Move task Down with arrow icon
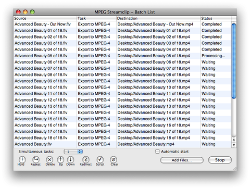Screen dimensions: 250x189 click(x=70, y=159)
